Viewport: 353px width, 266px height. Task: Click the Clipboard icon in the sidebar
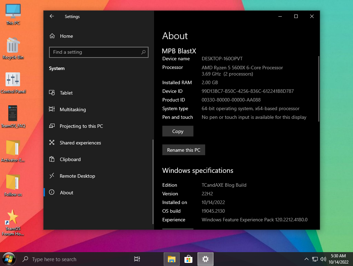[x=52, y=159]
